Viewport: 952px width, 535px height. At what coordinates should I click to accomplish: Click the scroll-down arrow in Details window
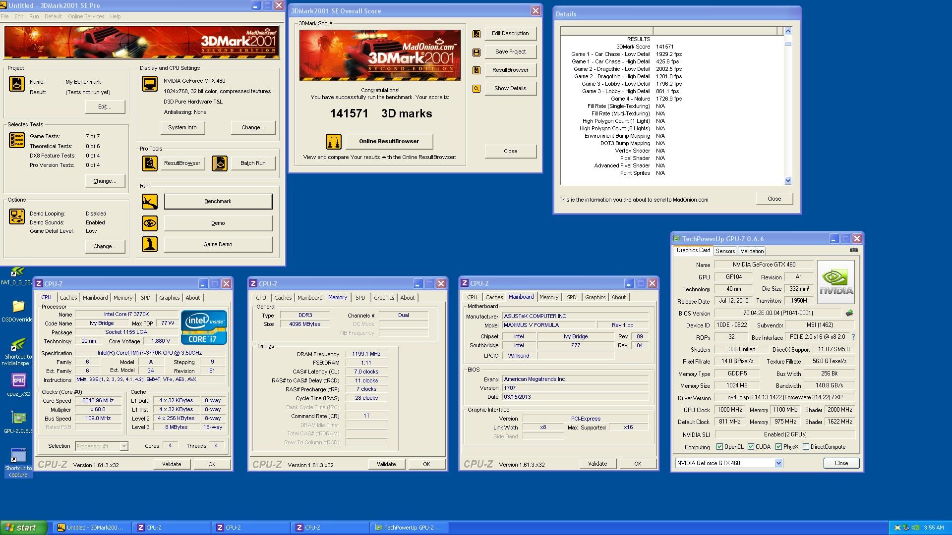(788, 181)
